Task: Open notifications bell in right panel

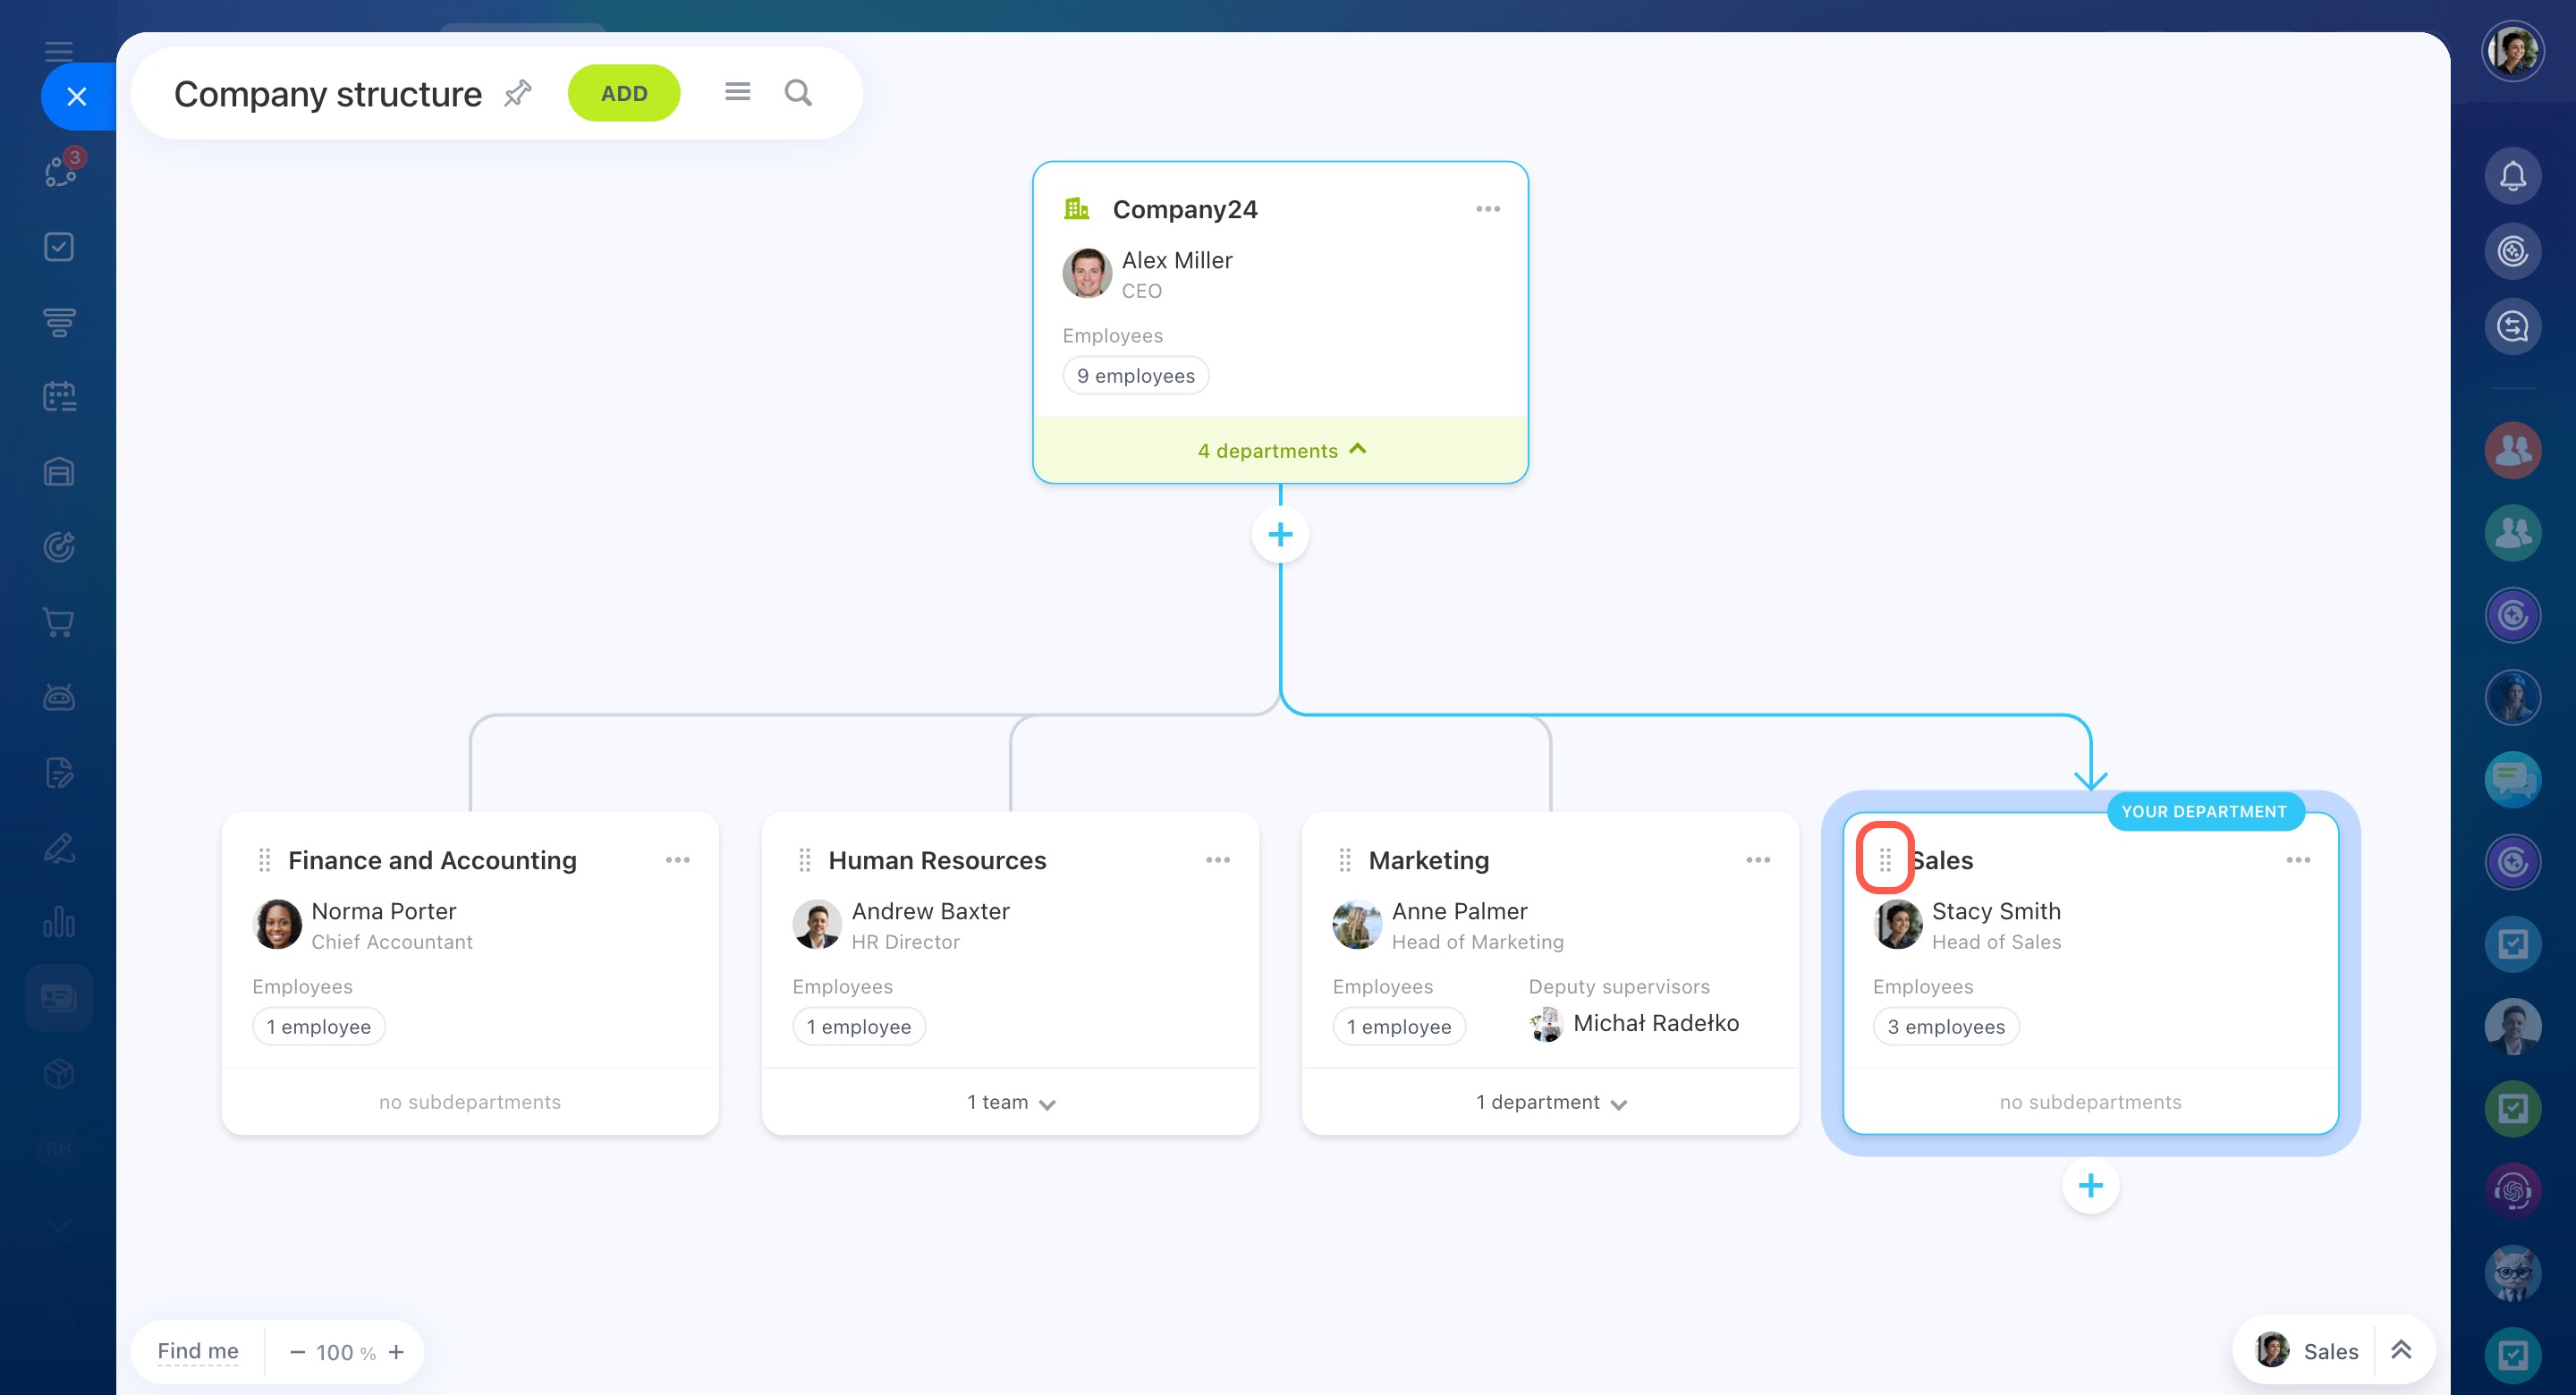Action: [2512, 176]
